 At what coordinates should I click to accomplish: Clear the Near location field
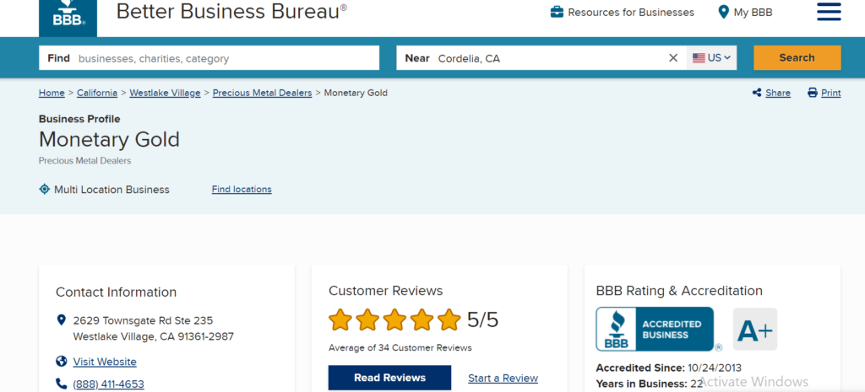673,58
